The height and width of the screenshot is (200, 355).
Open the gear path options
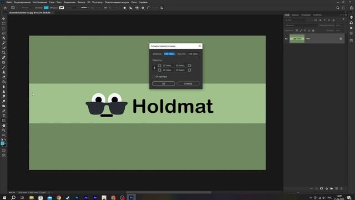(x=143, y=8)
